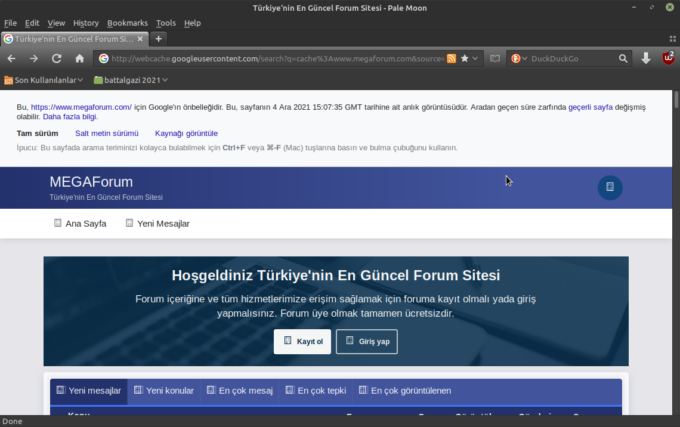Select the En çok mesaj tab
Viewport: 680px width, 427px height.
(239, 391)
